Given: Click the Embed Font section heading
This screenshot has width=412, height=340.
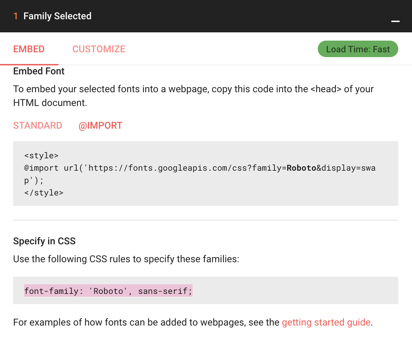Looking at the screenshot, I should (x=39, y=71).
